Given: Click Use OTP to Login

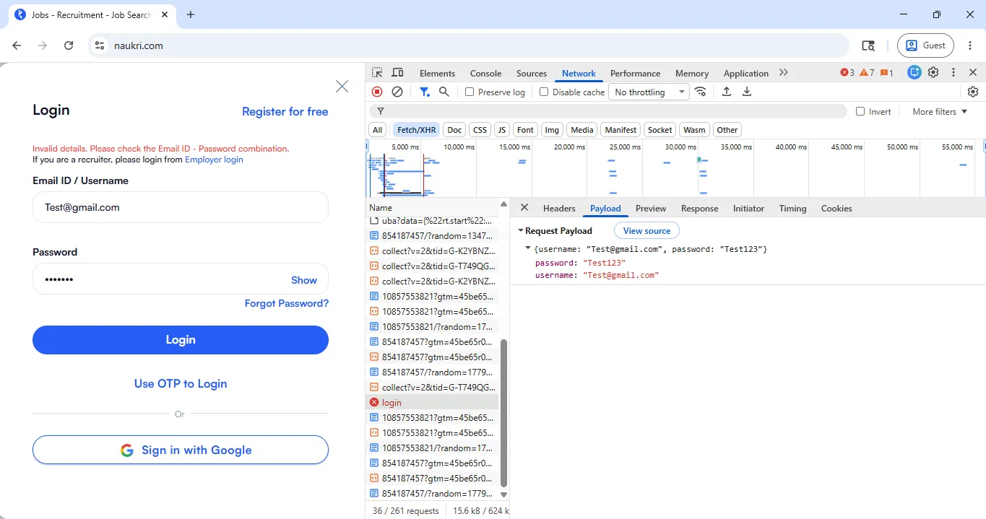Looking at the screenshot, I should coord(181,384).
